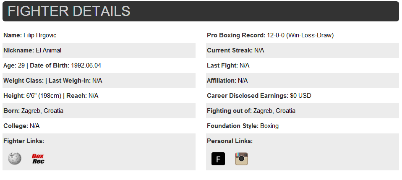Click the Nickname El Animal row

99,50
